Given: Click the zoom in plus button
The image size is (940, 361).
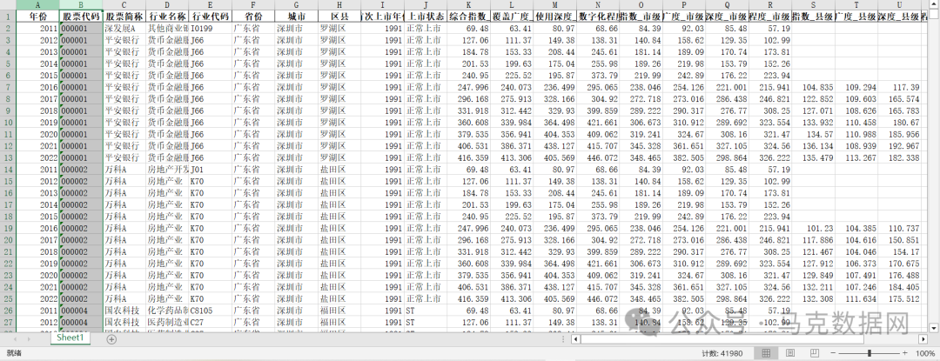Looking at the screenshot, I should (906, 353).
